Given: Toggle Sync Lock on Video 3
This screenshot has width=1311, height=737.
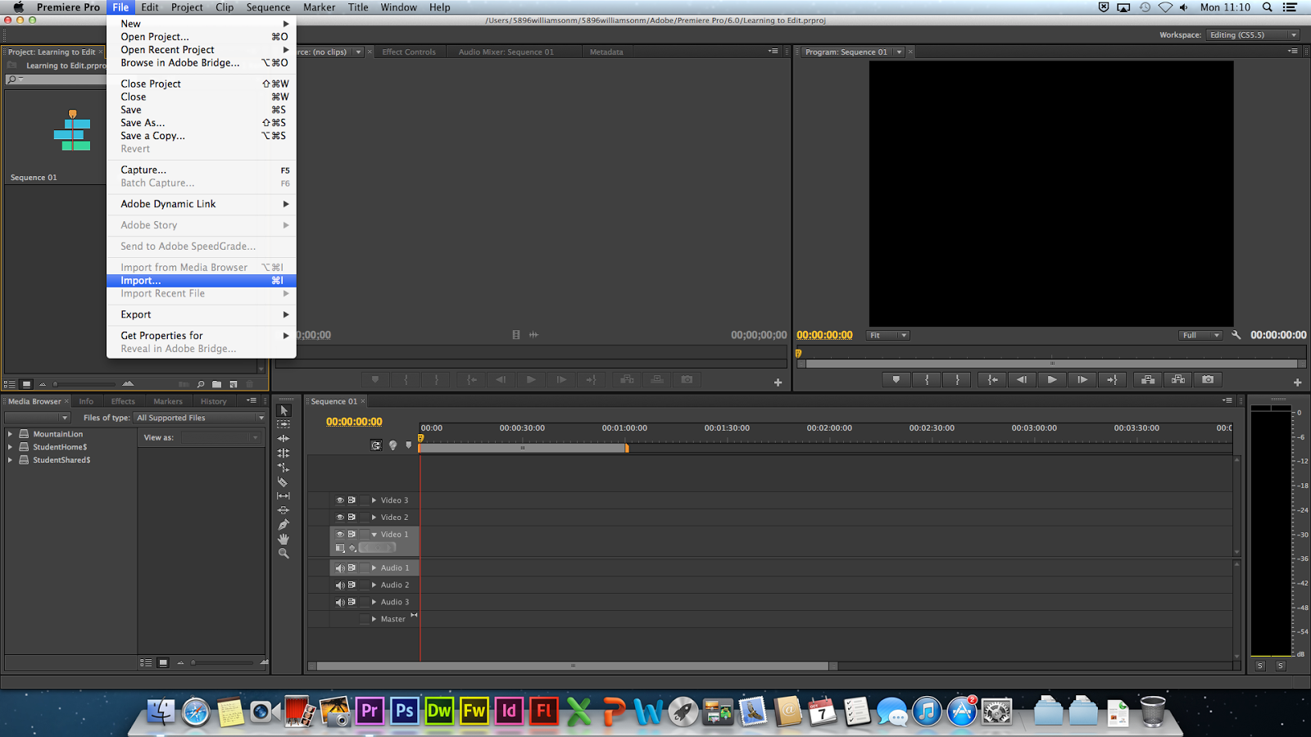Looking at the screenshot, I should point(352,500).
